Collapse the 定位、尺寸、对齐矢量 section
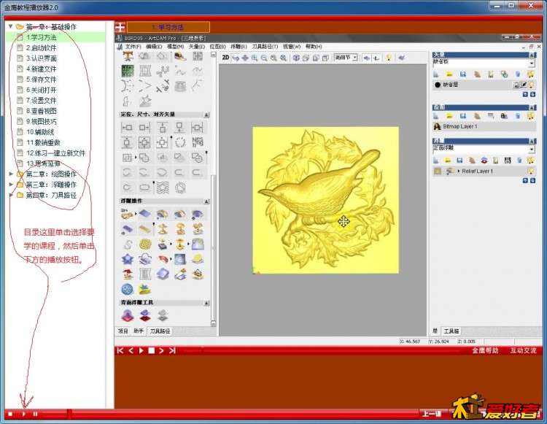The image size is (547, 424). [x=206, y=115]
